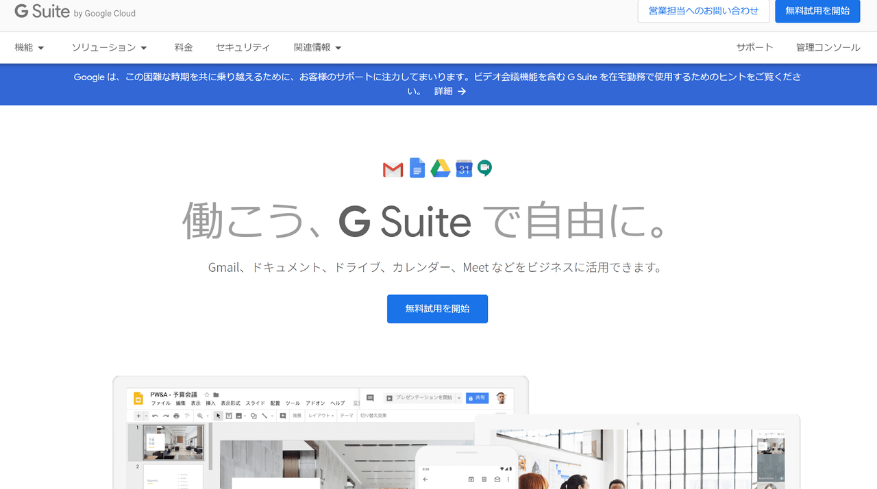
Task: Expand the 機能 dropdown menu
Action: tap(29, 47)
